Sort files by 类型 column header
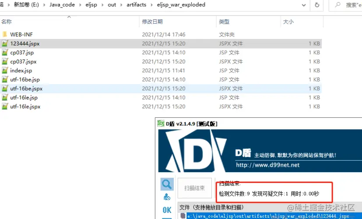The height and width of the screenshot is (219, 362). pyautogui.click(x=249, y=22)
